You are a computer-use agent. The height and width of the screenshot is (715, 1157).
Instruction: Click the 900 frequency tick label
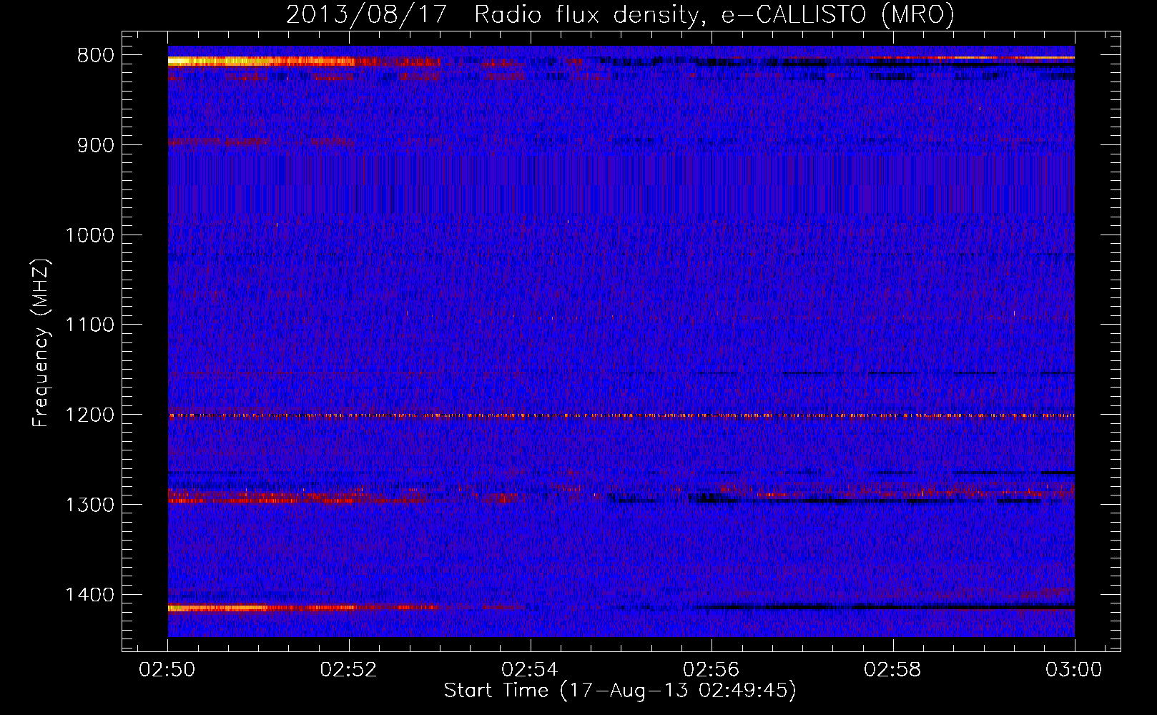pyautogui.click(x=96, y=145)
